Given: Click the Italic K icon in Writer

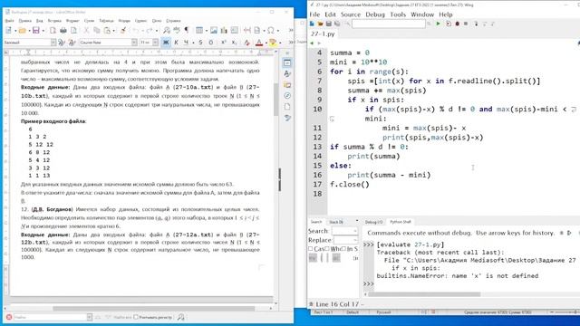Looking at the screenshot, I should [176, 43].
